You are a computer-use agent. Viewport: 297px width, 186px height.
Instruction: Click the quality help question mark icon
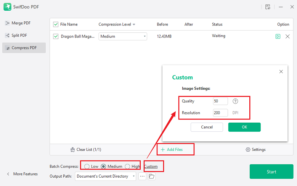[x=235, y=101]
